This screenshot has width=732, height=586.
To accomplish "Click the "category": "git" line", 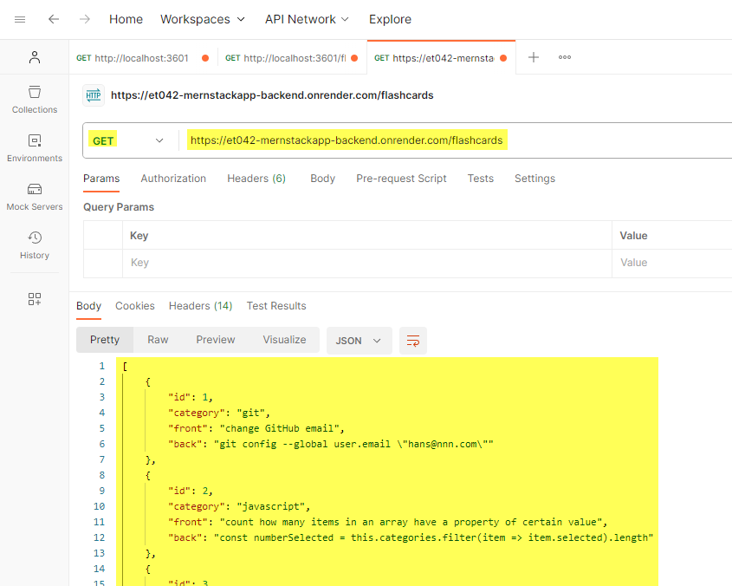I will click(219, 413).
